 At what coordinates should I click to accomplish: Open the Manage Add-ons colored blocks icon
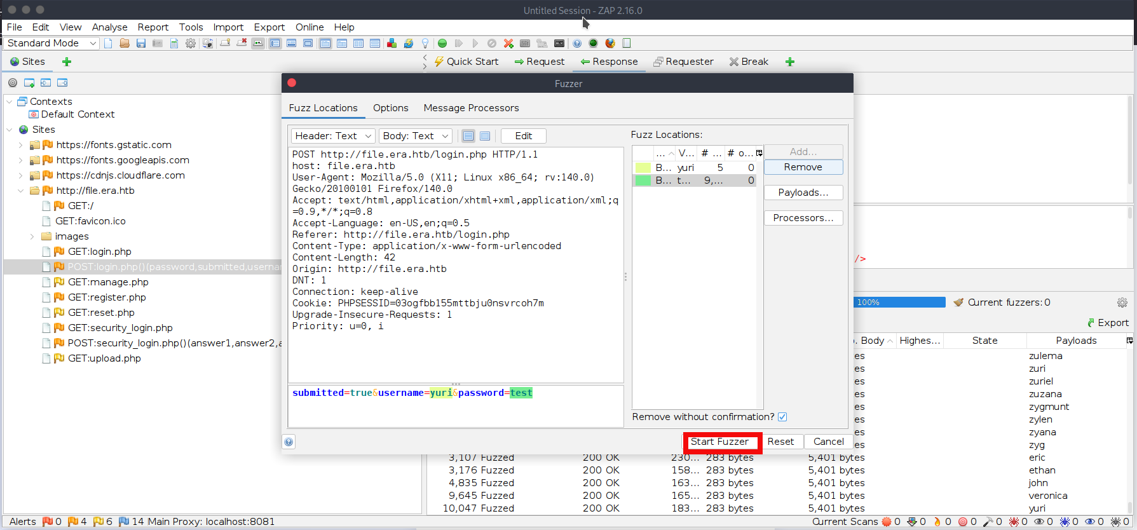[x=391, y=43]
